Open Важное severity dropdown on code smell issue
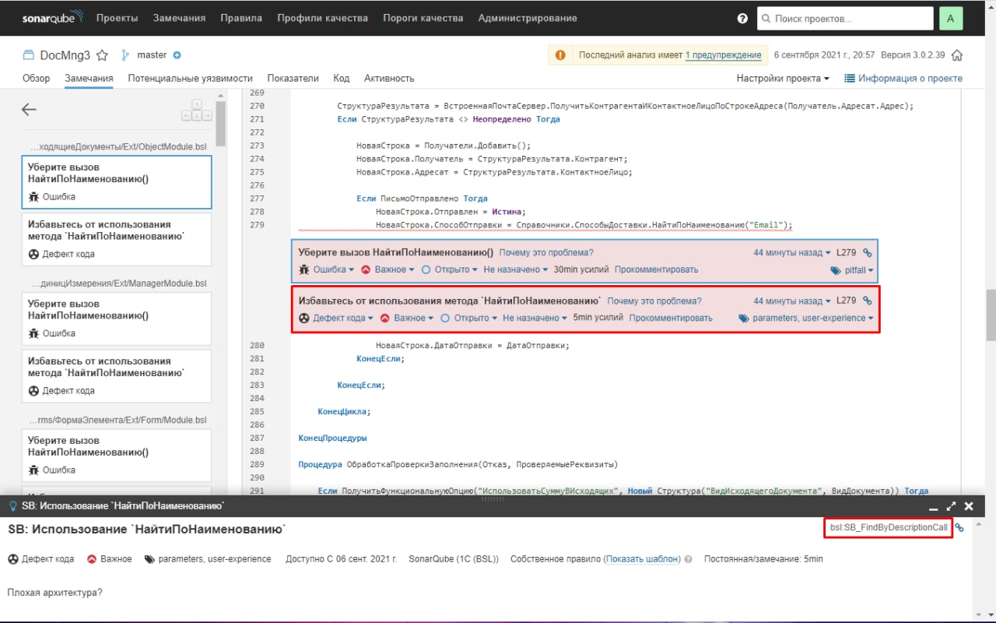Viewport: 996px width, 623px height. coord(407,318)
